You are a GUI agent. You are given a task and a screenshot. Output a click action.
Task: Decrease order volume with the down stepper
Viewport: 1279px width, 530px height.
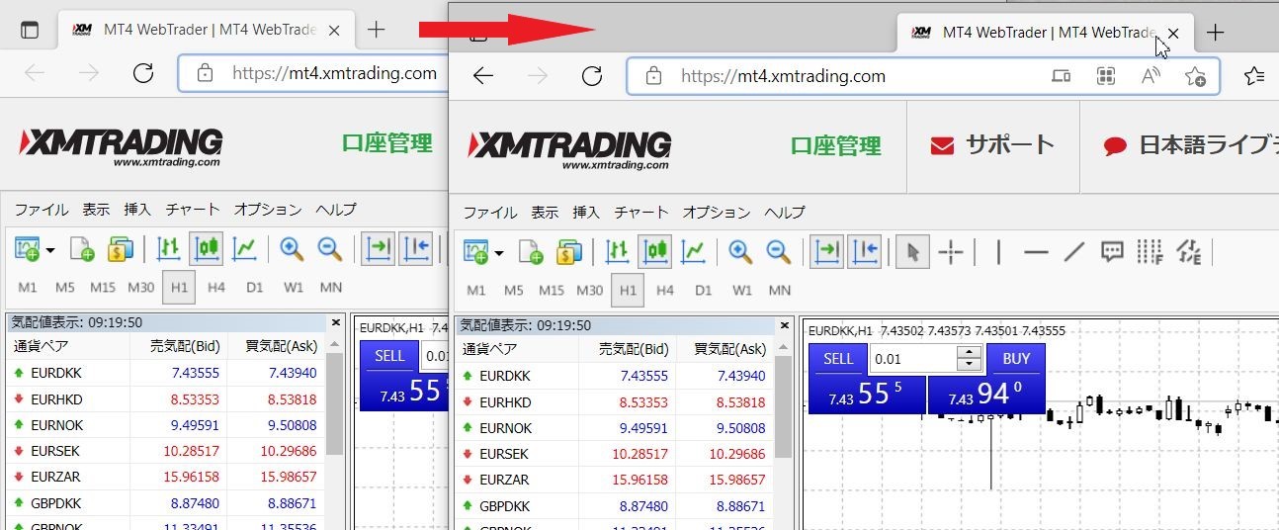[x=971, y=365]
